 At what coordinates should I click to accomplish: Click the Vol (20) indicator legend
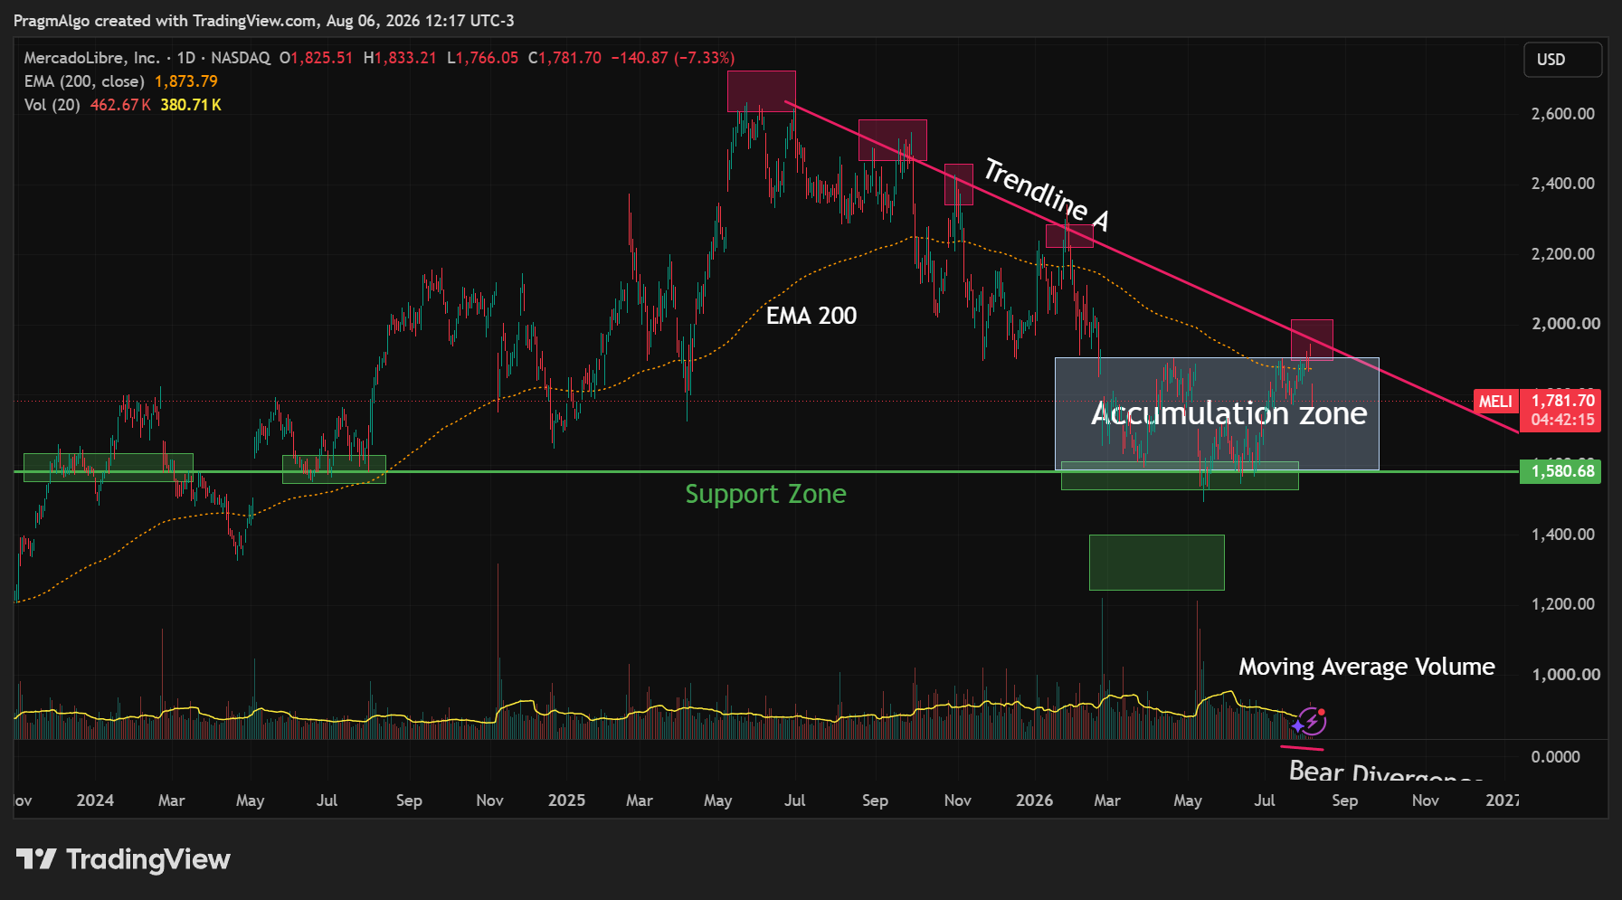[52, 105]
